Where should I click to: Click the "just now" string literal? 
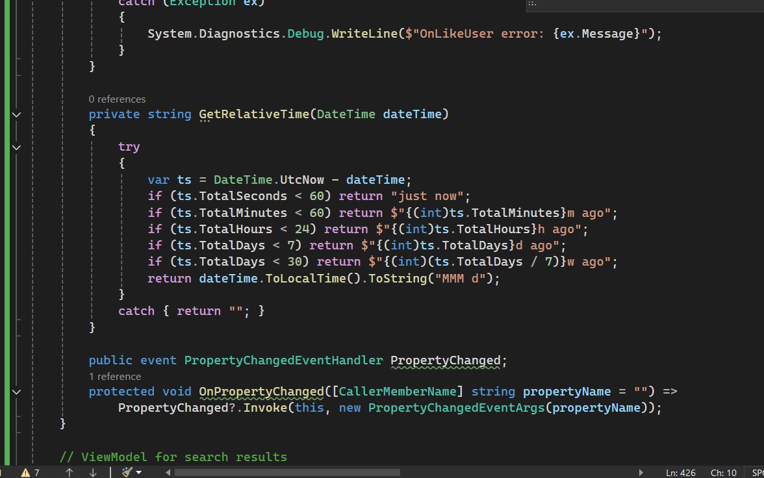click(427, 196)
